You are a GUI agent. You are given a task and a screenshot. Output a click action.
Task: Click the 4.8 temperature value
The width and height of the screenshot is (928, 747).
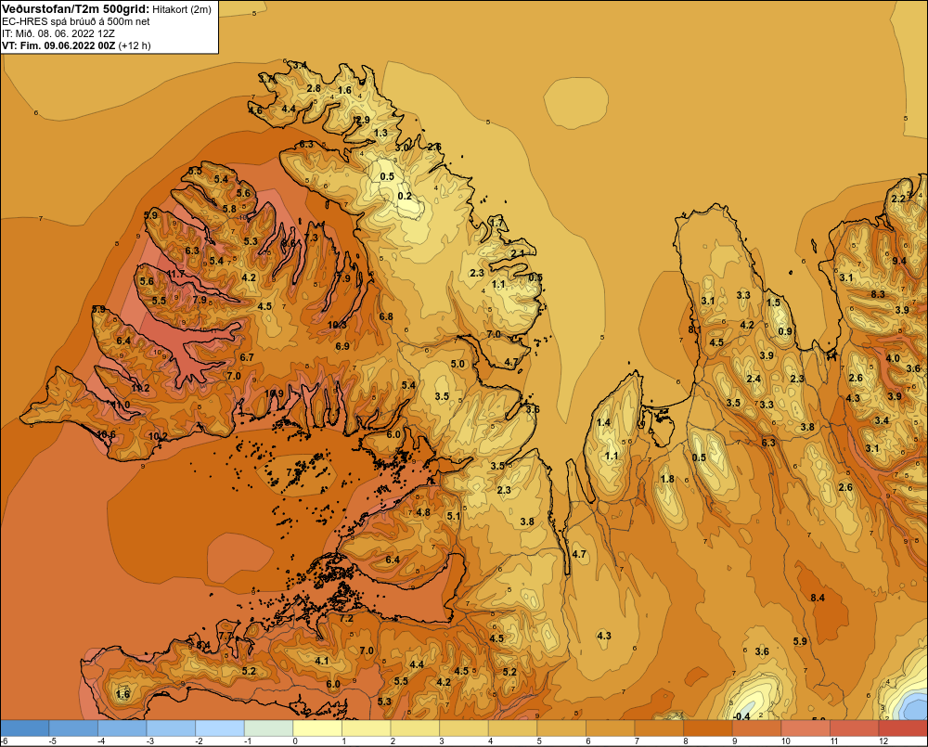(x=423, y=512)
